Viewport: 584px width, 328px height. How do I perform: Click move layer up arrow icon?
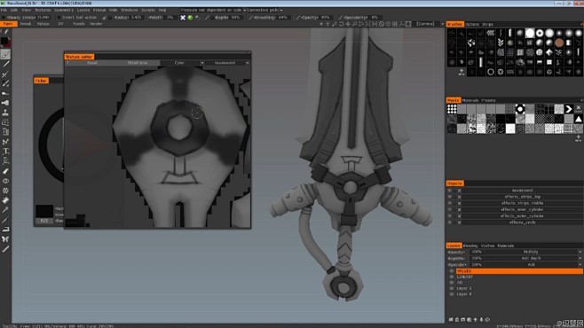[x=475, y=319]
